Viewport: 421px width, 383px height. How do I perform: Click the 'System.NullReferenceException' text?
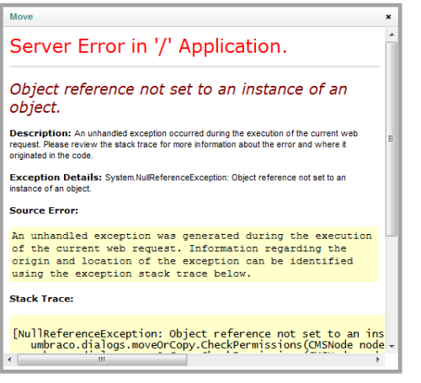point(167,178)
